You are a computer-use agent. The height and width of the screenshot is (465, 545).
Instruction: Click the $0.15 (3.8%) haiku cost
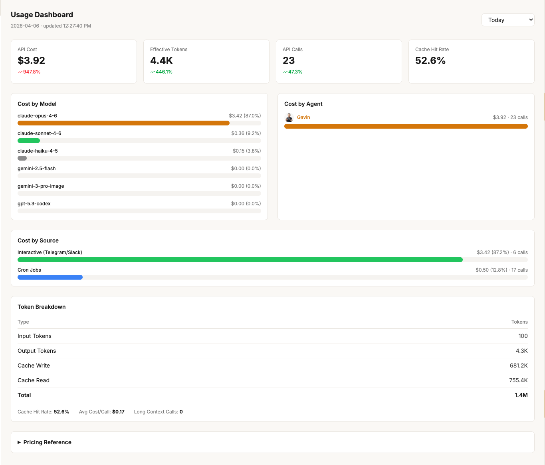click(x=247, y=151)
